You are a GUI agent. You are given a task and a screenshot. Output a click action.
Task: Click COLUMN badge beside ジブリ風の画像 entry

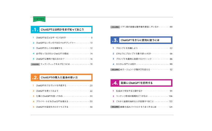(115, 27)
